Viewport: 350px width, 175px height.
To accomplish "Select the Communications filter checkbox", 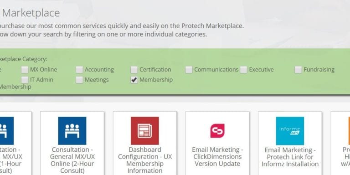I will [189, 70].
